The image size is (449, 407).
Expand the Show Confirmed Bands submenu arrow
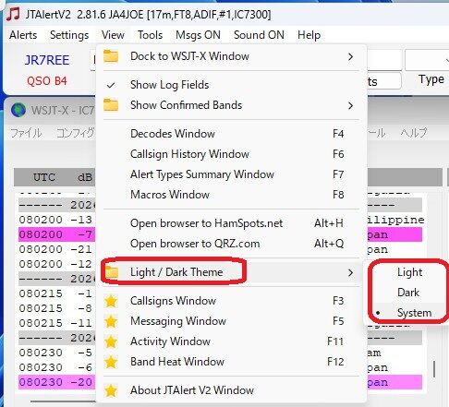click(x=350, y=105)
